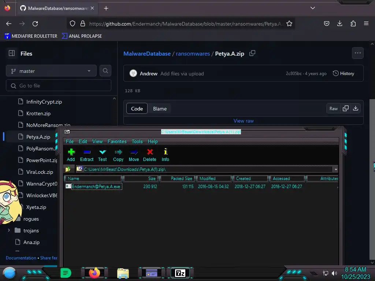The image size is (375, 281).
Task: Open ViraLock.zip in file tree
Action: click(40, 172)
